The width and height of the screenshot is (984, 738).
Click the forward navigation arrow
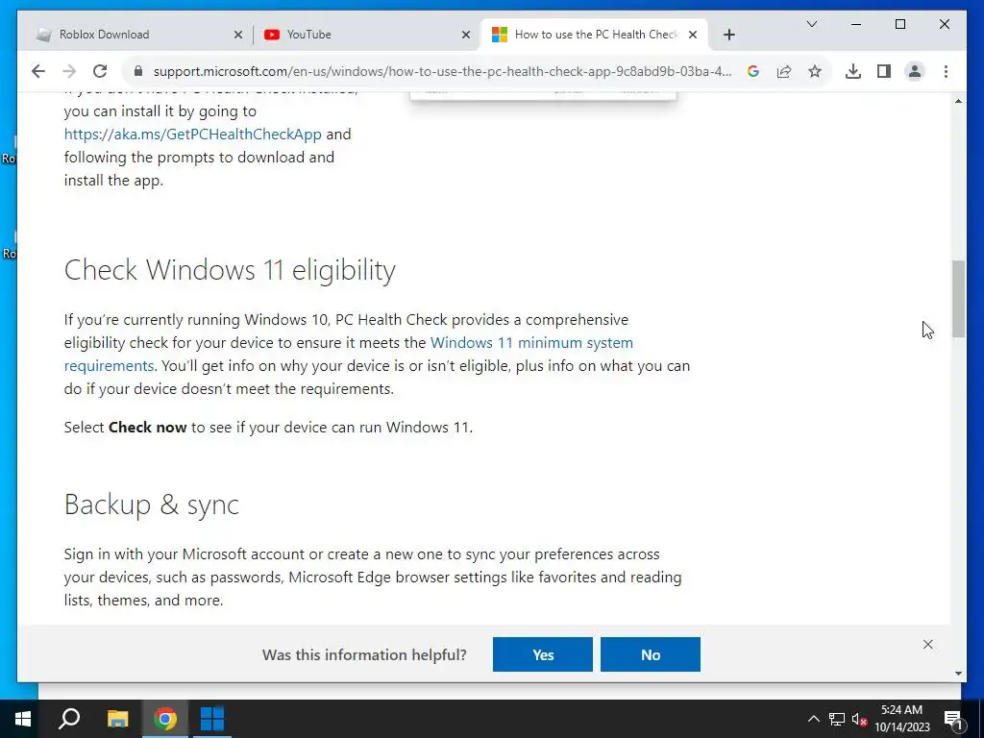tap(69, 71)
